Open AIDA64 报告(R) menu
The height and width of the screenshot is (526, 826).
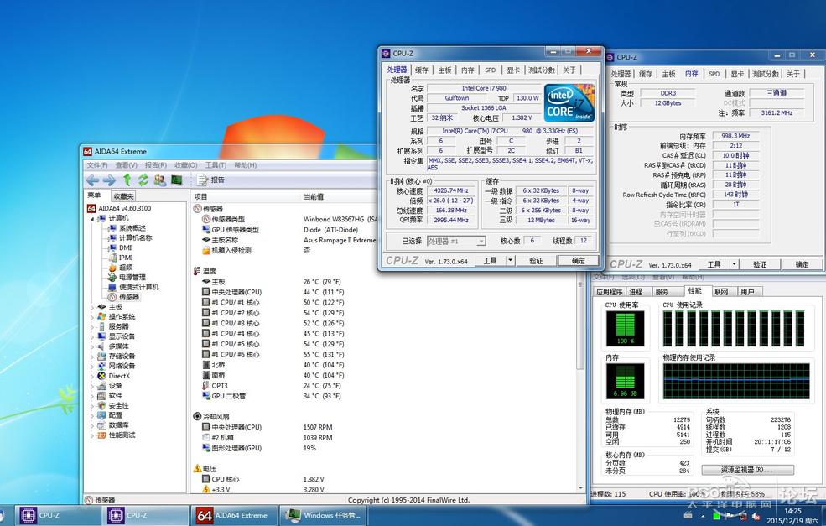pyautogui.click(x=156, y=165)
